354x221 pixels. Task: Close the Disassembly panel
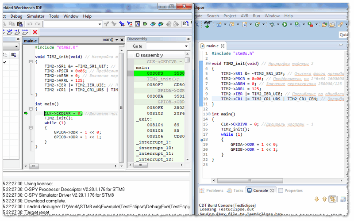tap(189, 39)
